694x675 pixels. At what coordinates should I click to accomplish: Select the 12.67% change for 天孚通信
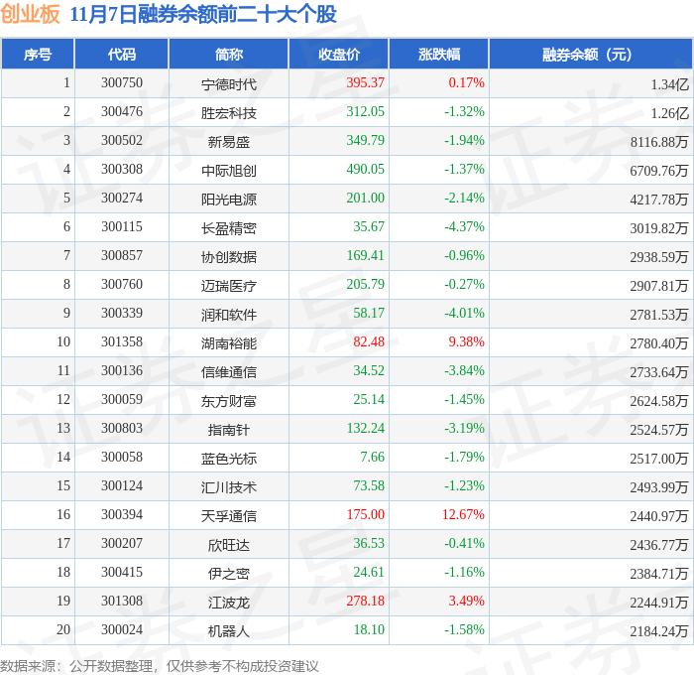point(463,514)
